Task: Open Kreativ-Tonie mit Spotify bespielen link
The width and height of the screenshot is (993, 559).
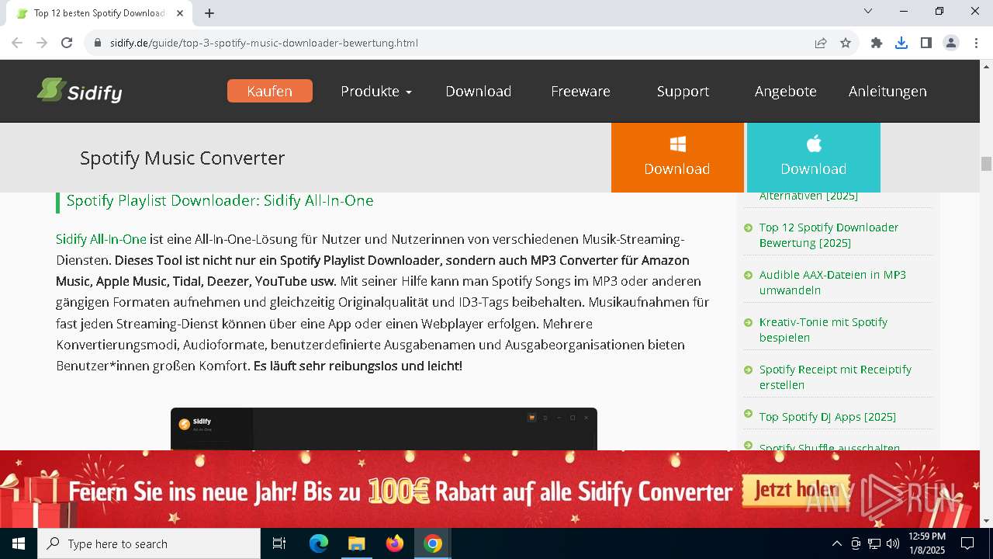Action: point(823,330)
